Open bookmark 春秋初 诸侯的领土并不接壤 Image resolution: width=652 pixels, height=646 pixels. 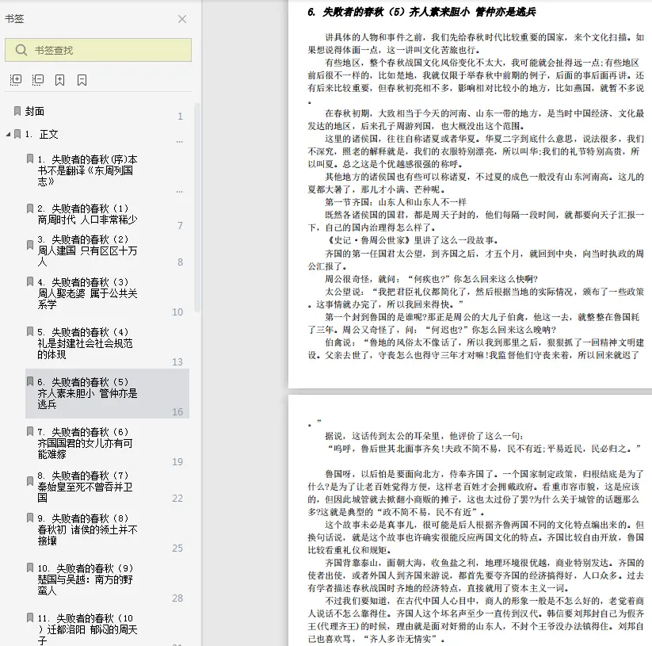click(x=87, y=529)
